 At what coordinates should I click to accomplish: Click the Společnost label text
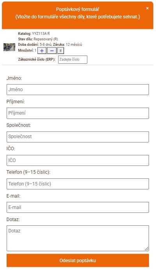coord(19,125)
